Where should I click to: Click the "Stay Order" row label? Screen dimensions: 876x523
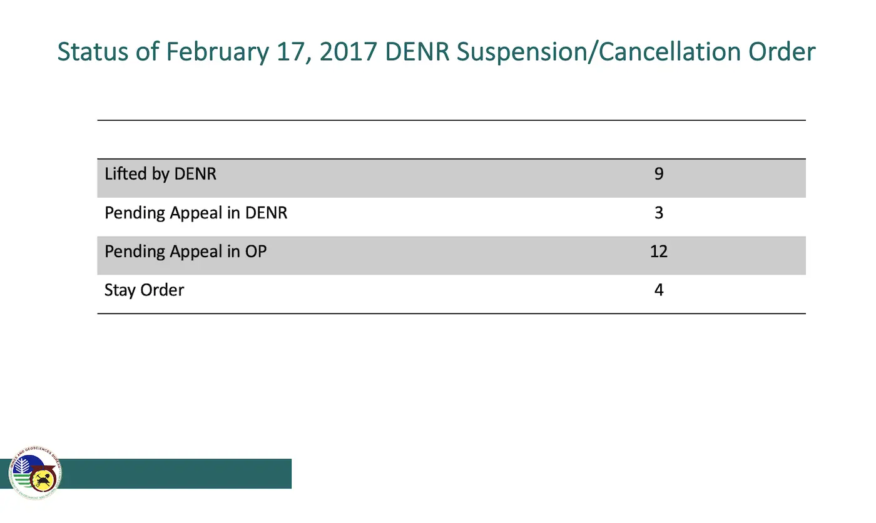coord(144,290)
